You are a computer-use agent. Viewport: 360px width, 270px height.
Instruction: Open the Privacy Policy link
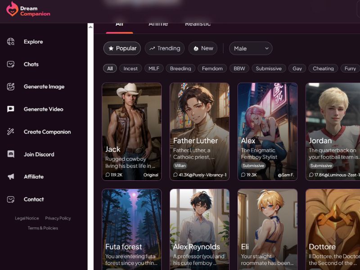[x=58, y=218]
